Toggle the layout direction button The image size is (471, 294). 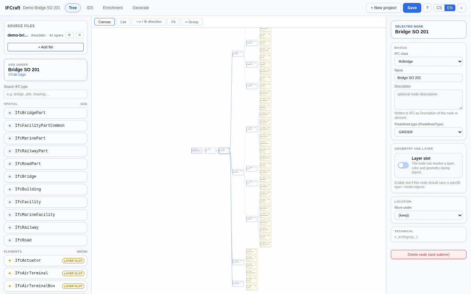148,22
